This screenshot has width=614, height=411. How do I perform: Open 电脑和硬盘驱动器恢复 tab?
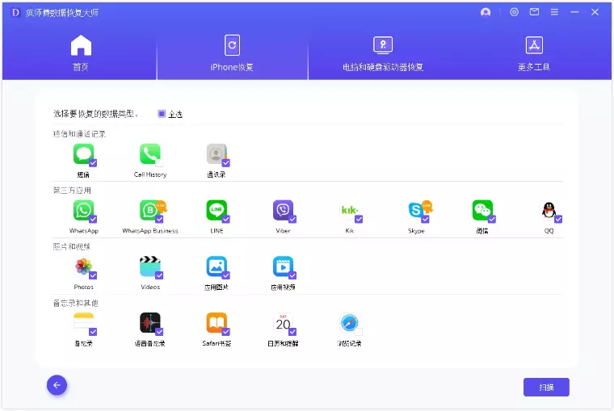point(383,52)
